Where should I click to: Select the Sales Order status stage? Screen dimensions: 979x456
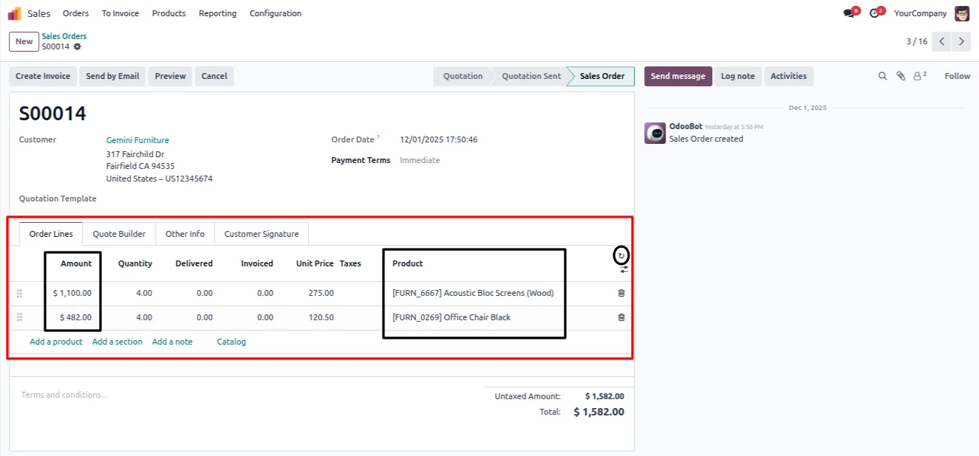(x=602, y=76)
